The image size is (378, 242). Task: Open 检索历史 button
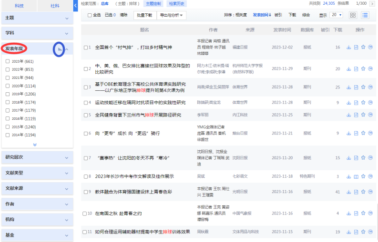[177, 4]
